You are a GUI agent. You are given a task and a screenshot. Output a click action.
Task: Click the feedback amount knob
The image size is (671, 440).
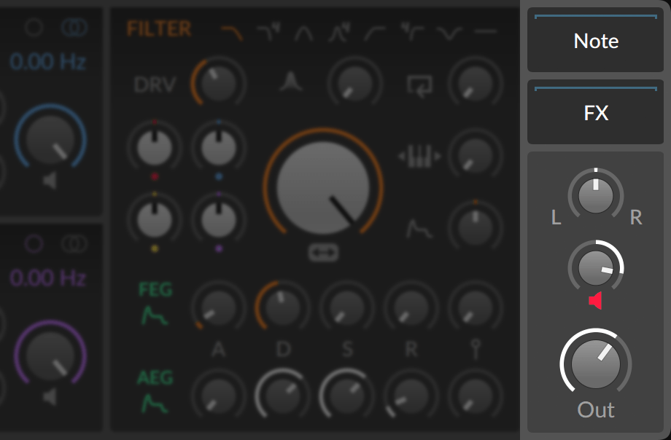click(475, 82)
